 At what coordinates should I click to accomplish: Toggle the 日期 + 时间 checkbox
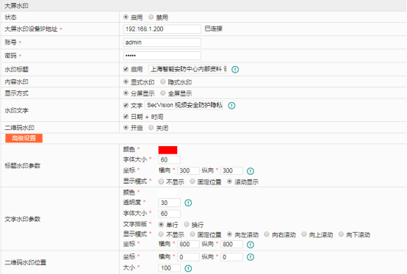pyautogui.click(x=126, y=117)
